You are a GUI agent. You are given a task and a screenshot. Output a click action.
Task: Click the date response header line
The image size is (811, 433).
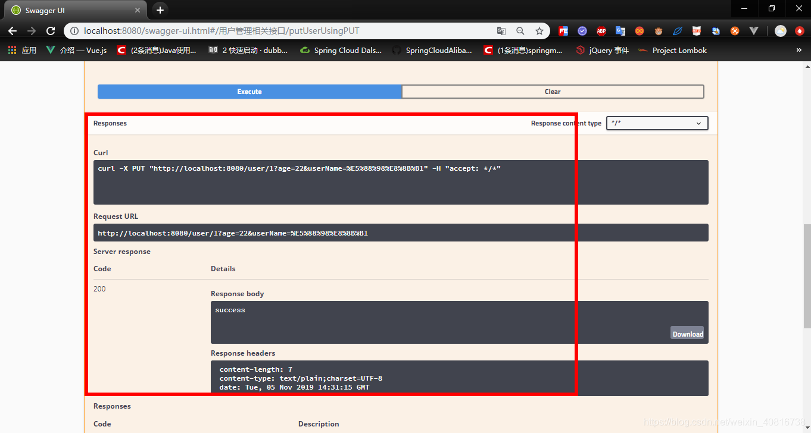click(x=294, y=387)
